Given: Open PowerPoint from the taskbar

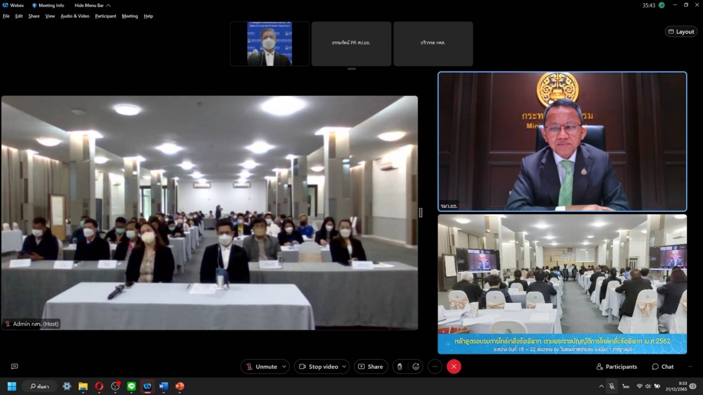Looking at the screenshot, I should 180,386.
